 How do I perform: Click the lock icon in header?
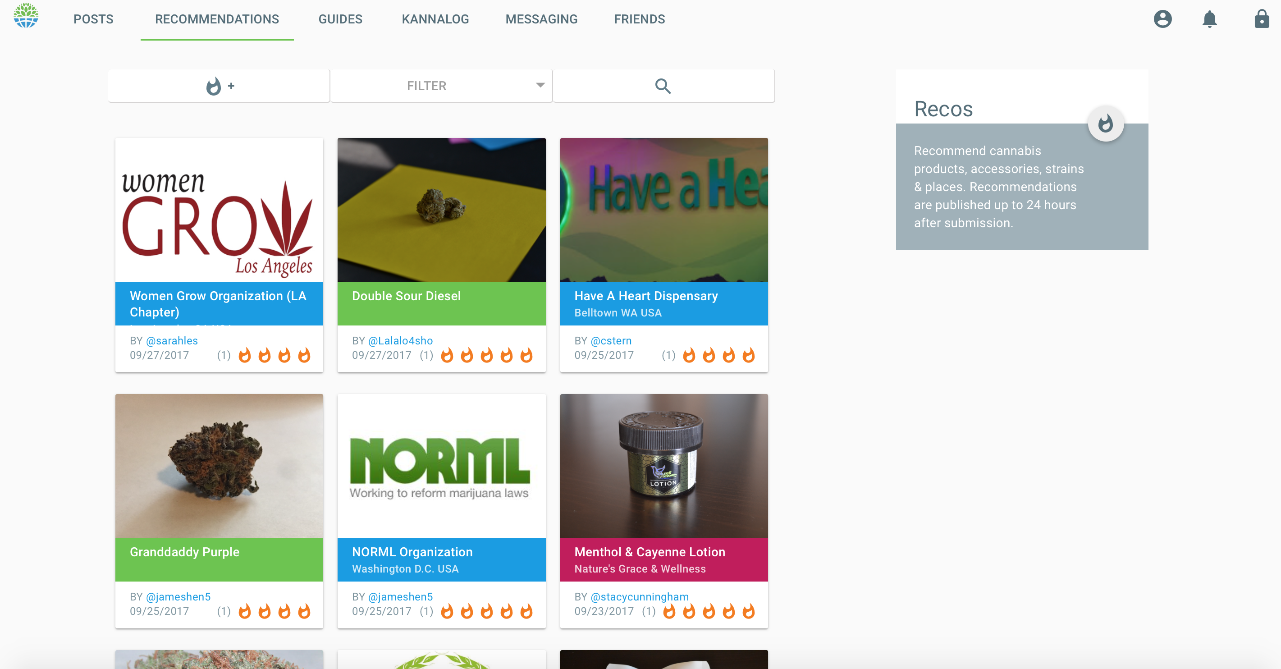tap(1262, 19)
